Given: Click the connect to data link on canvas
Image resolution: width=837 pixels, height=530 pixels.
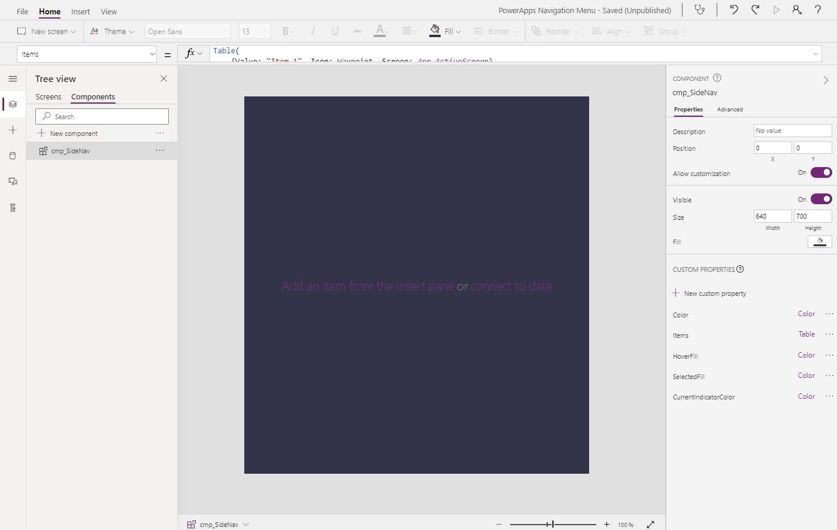Looking at the screenshot, I should [x=511, y=286].
